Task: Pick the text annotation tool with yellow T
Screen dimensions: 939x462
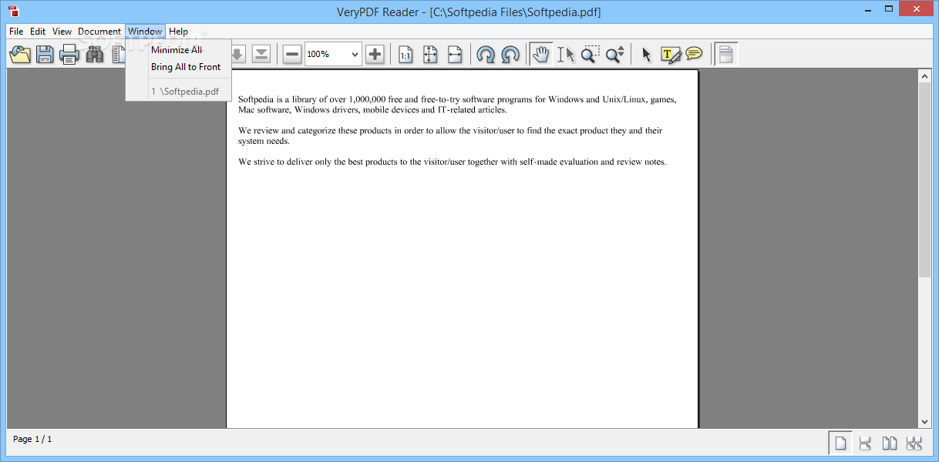Action: coord(671,54)
